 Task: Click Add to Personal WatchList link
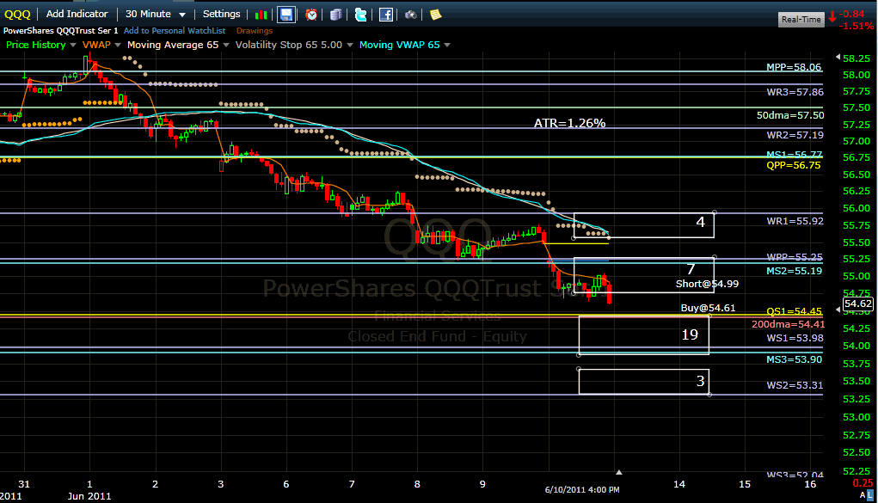coord(175,31)
